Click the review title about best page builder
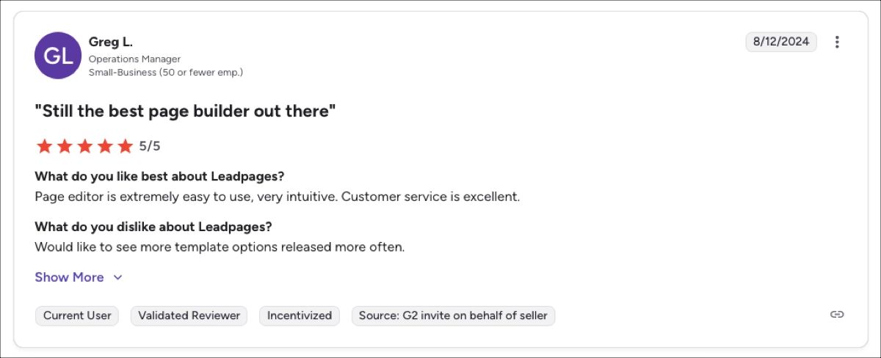This screenshot has width=881, height=358. [185, 112]
